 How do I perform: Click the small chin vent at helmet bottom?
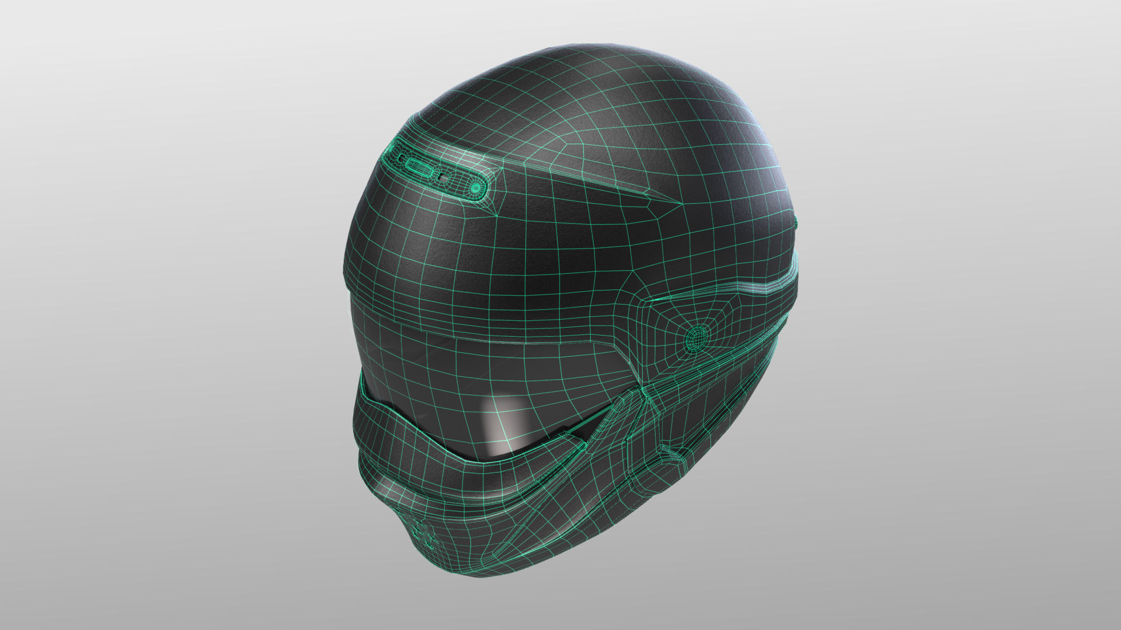coord(424,533)
